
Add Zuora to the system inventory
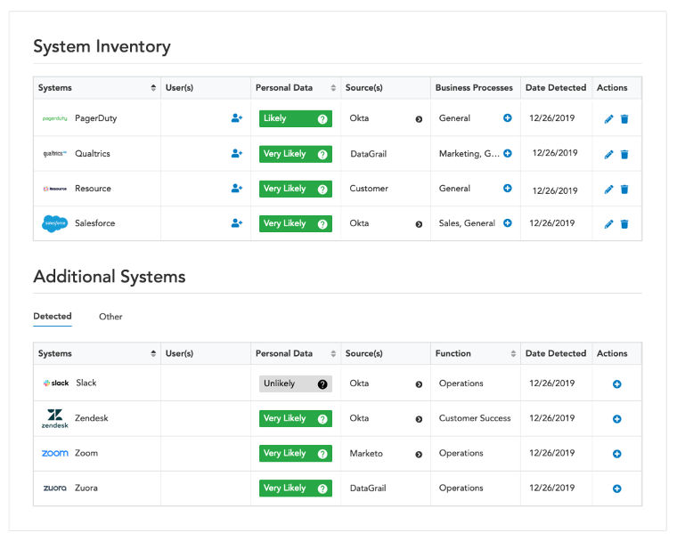(x=617, y=489)
